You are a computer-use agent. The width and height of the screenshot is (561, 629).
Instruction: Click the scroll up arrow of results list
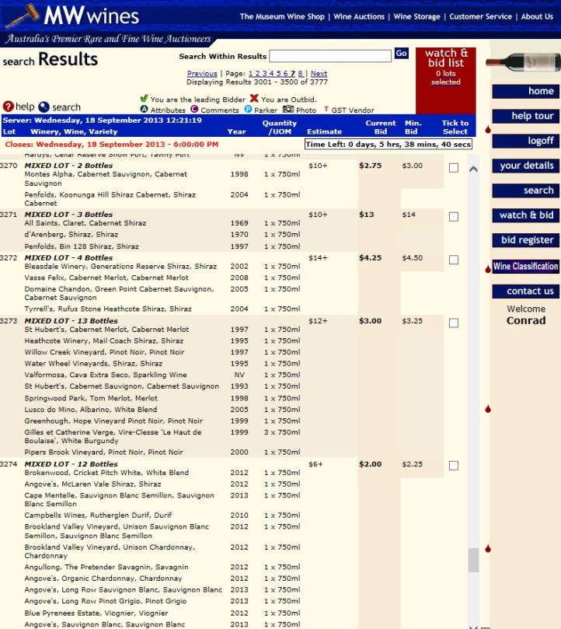(x=473, y=169)
